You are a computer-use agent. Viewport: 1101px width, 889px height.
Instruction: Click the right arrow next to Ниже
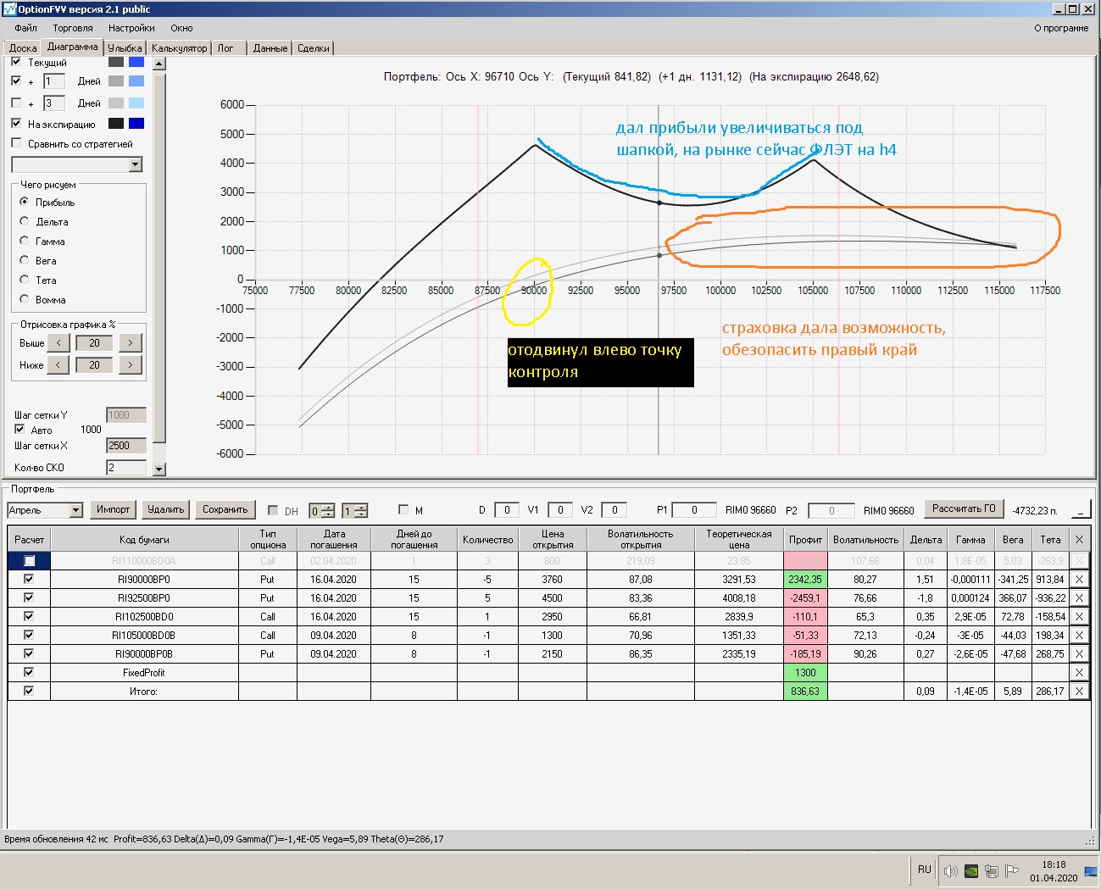(130, 365)
